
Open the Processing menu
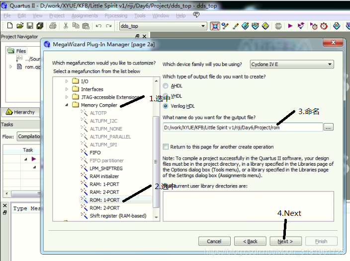point(116,15)
